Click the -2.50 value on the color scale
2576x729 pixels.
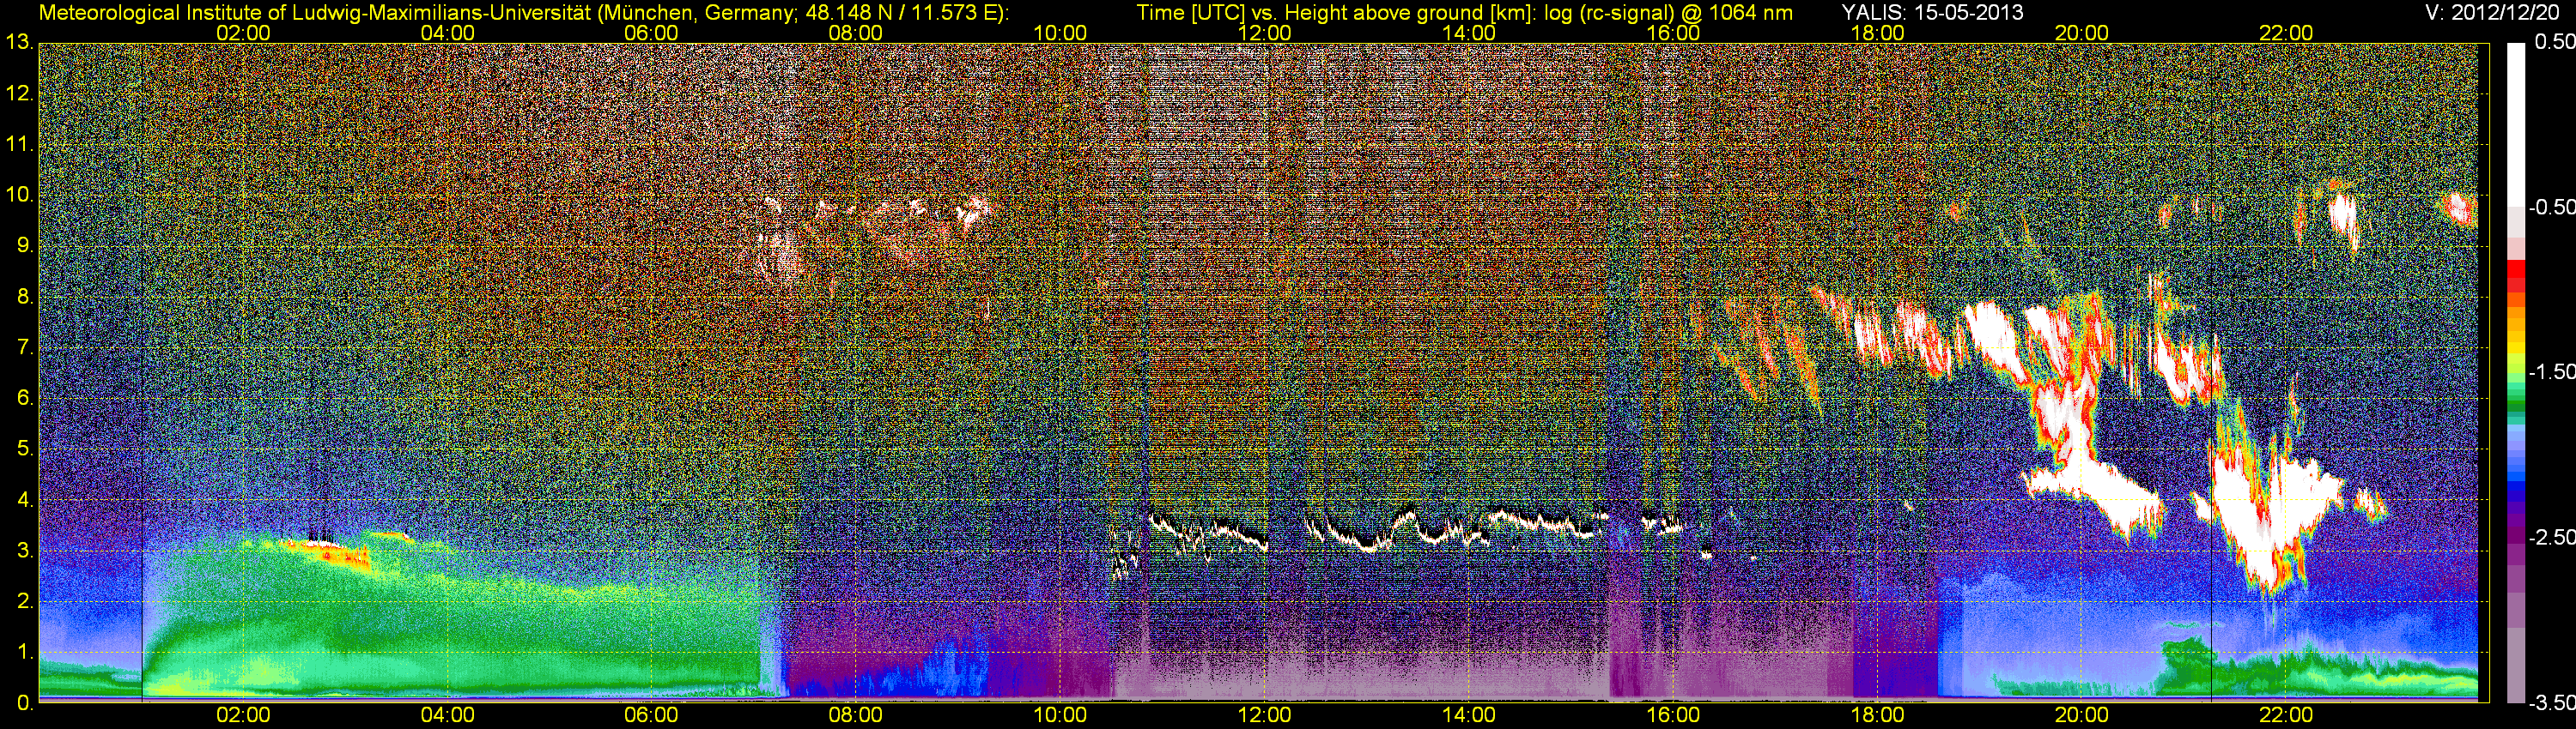pos(2551,537)
